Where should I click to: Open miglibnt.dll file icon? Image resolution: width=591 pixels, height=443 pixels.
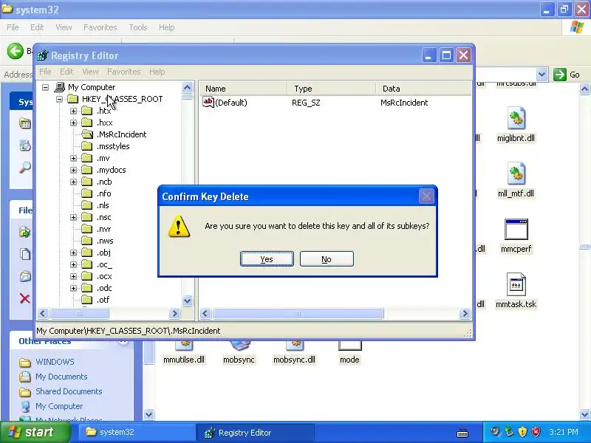pyautogui.click(x=516, y=118)
